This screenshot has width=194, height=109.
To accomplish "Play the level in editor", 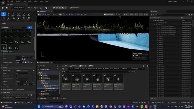I will click(x=54, y=8).
